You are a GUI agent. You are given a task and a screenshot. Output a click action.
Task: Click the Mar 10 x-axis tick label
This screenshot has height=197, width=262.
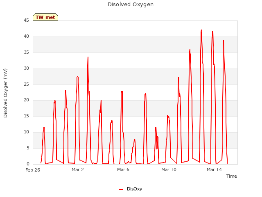169,170
